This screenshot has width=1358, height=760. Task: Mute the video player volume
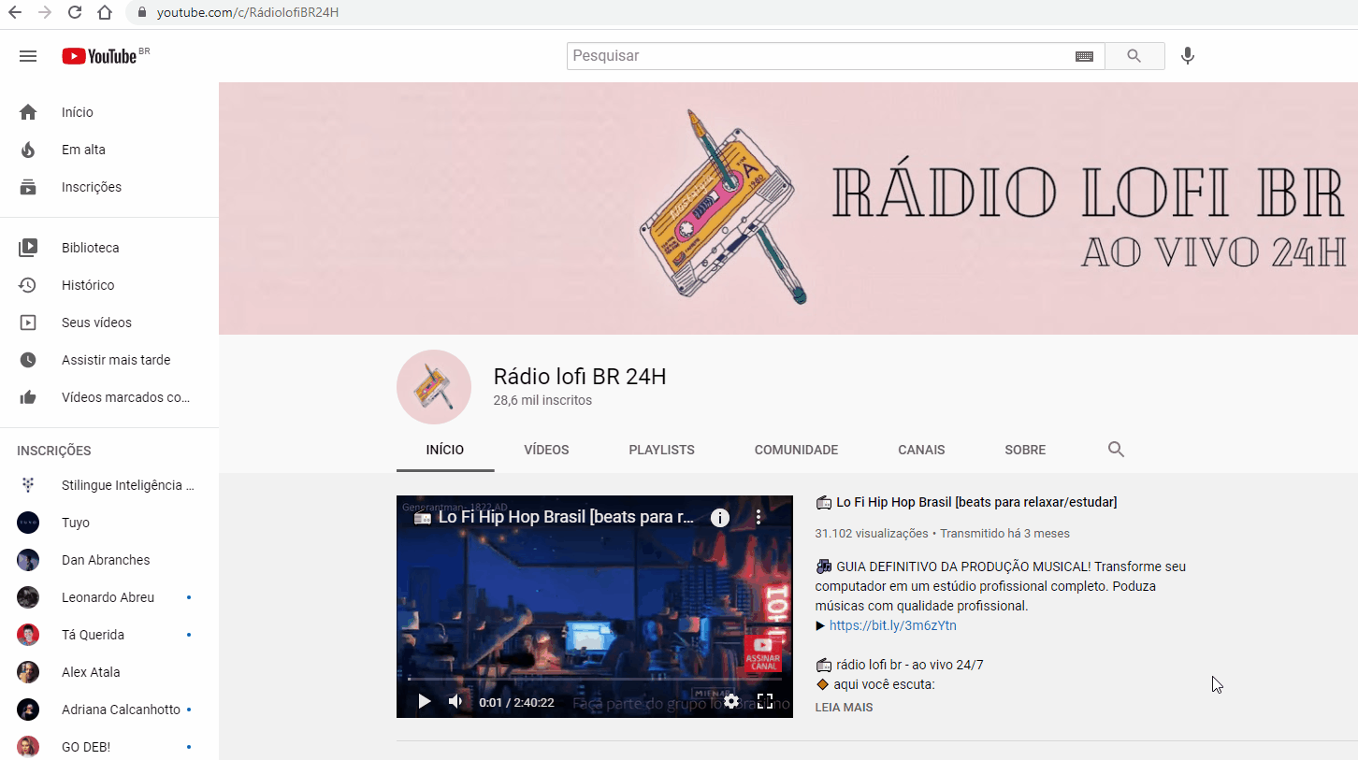[x=455, y=701]
